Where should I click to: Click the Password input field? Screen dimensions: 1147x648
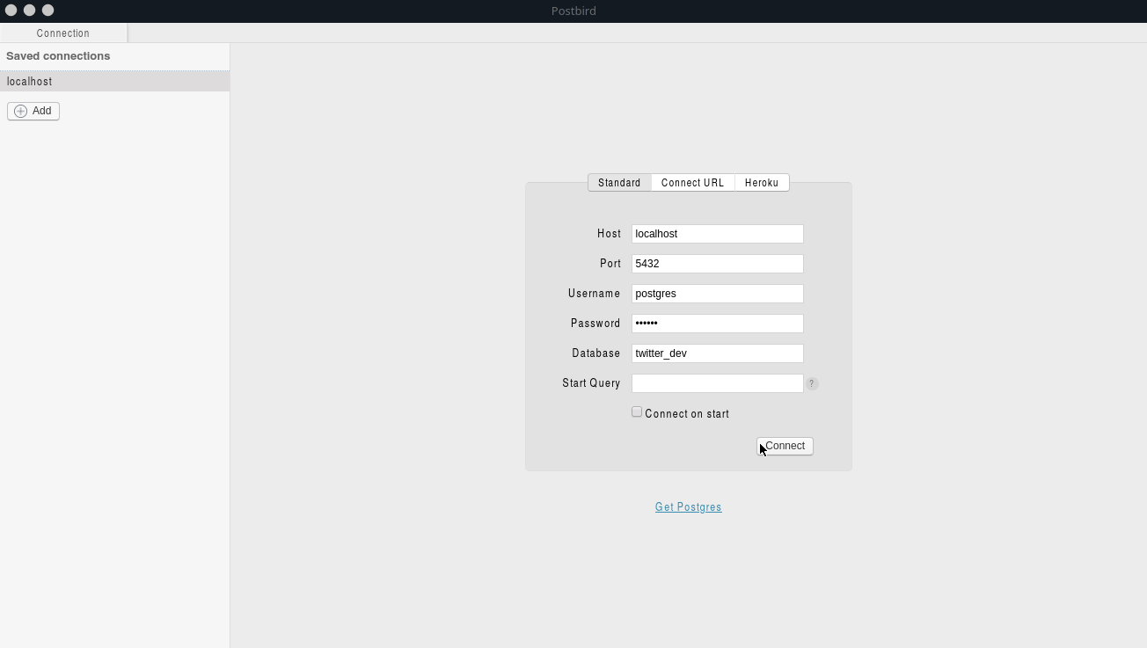pyautogui.click(x=717, y=323)
